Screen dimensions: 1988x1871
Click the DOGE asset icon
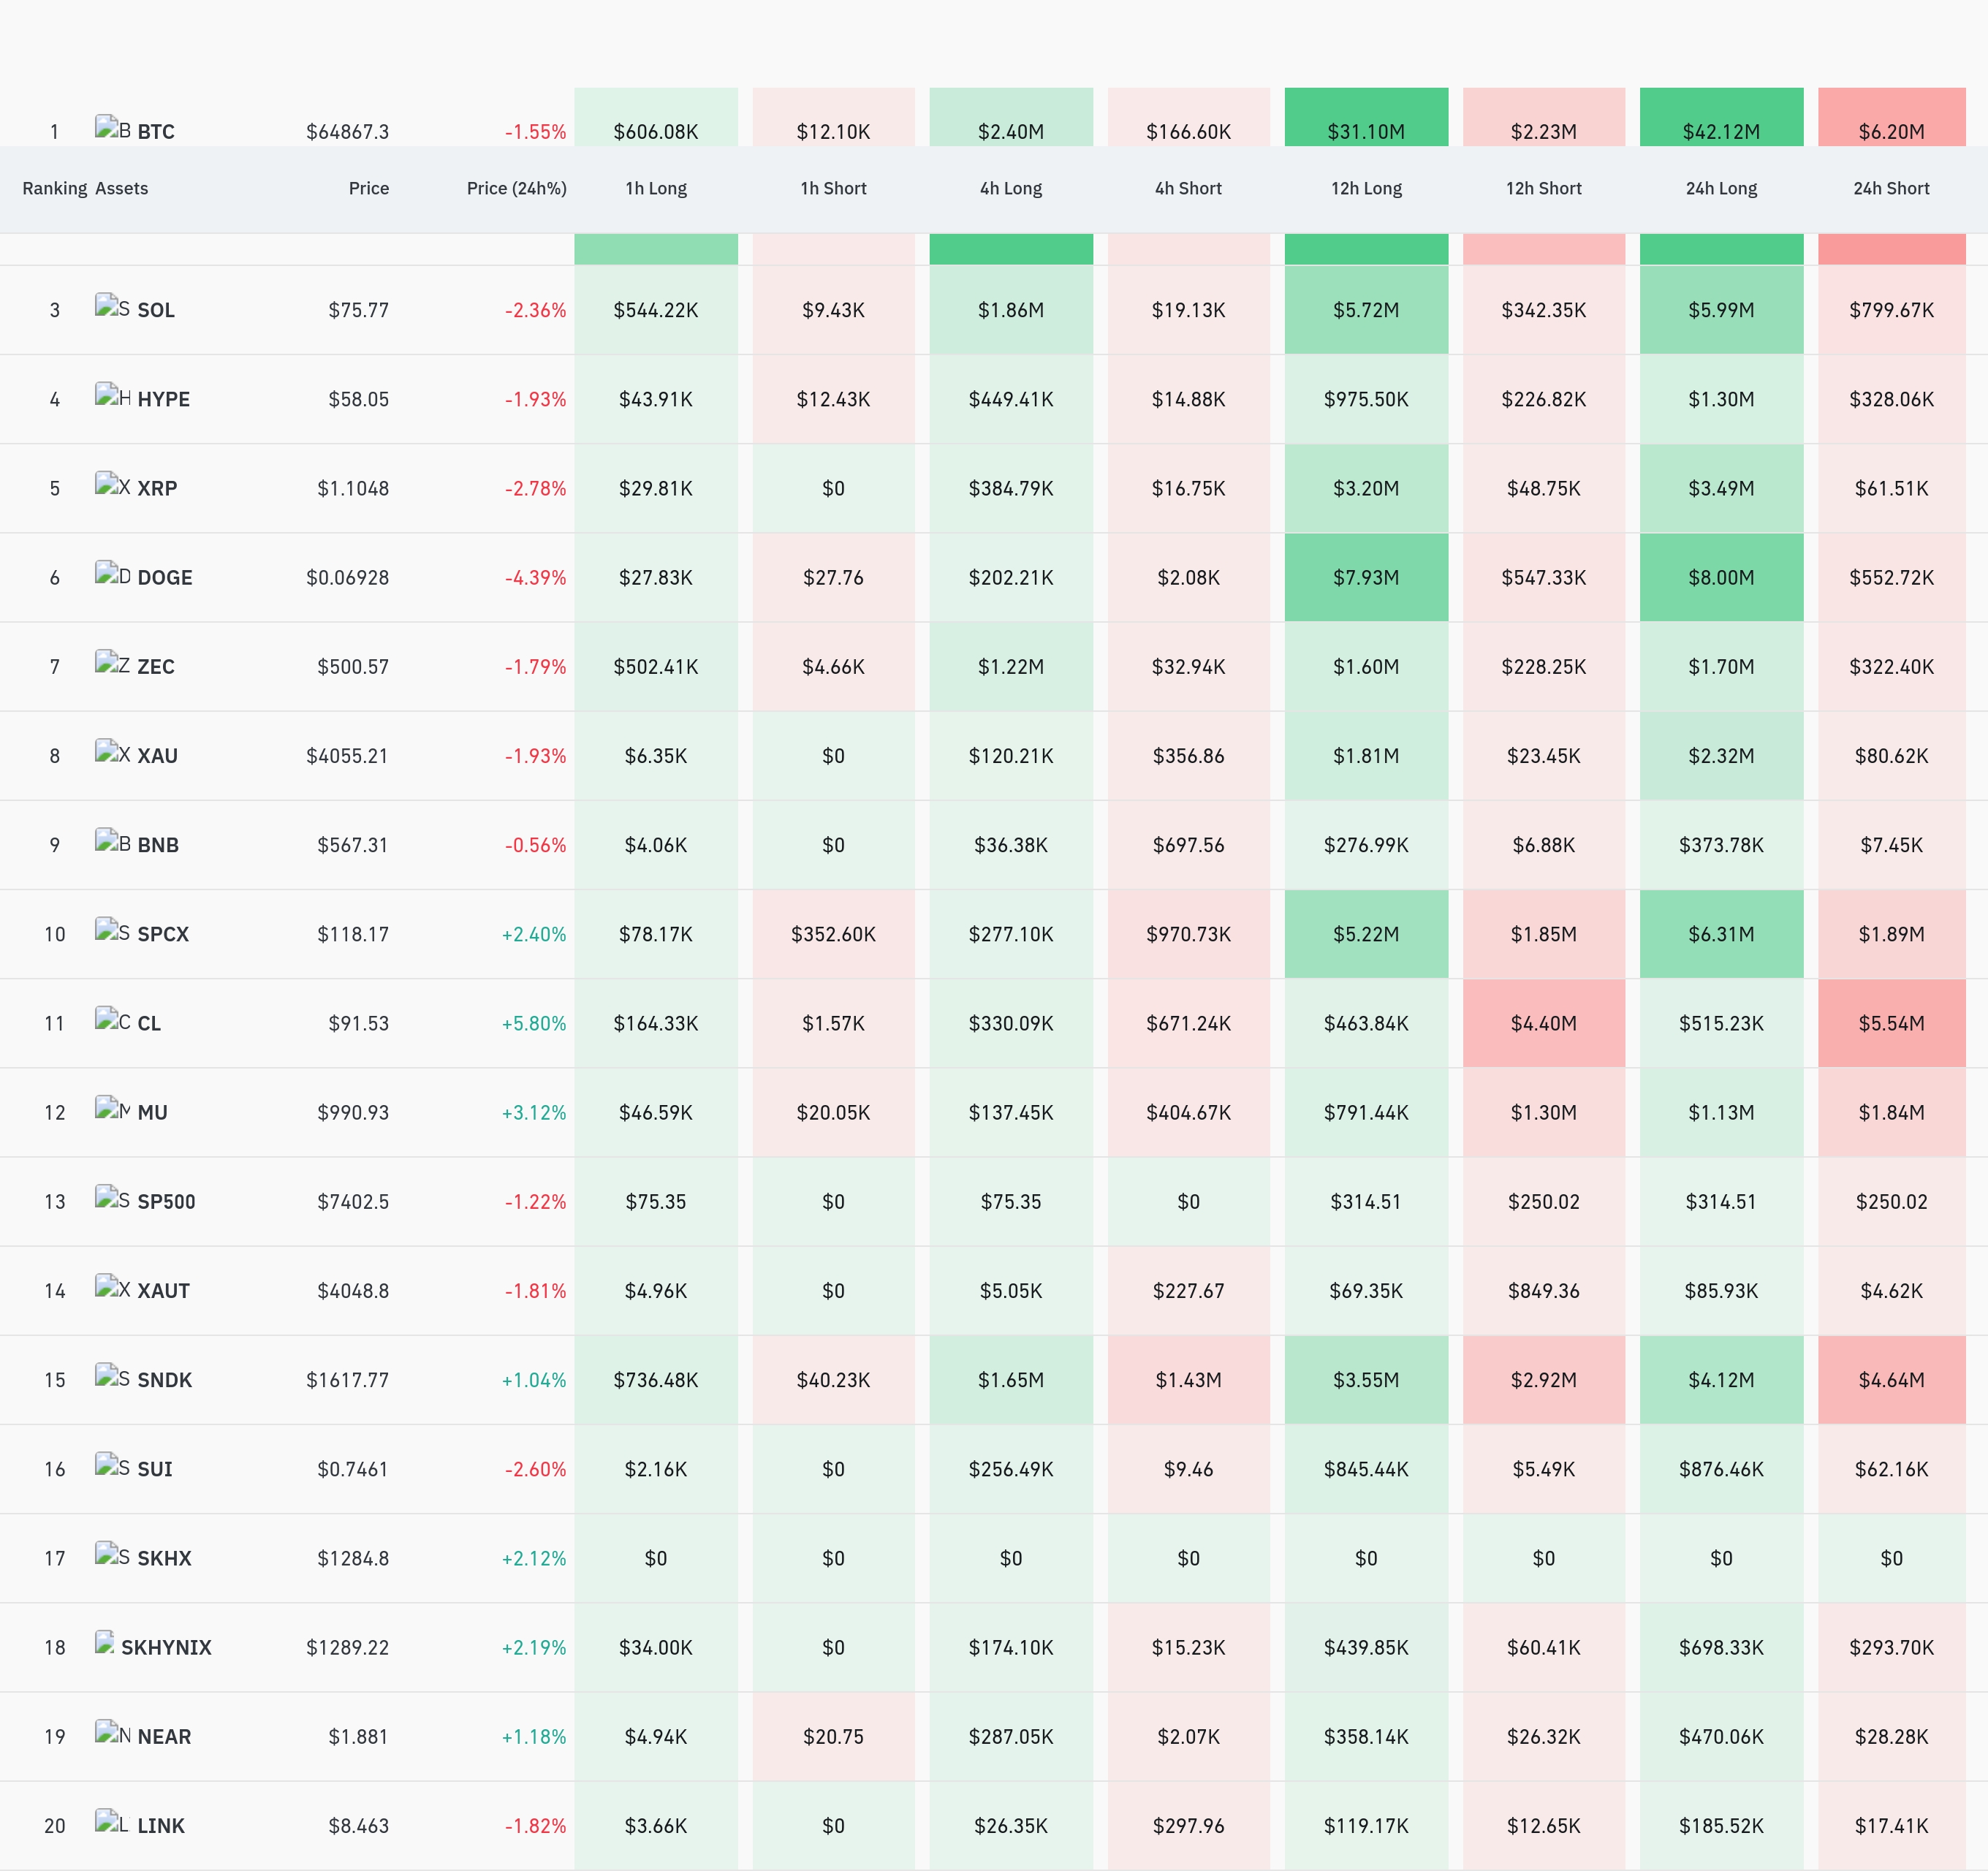pyautogui.click(x=113, y=573)
